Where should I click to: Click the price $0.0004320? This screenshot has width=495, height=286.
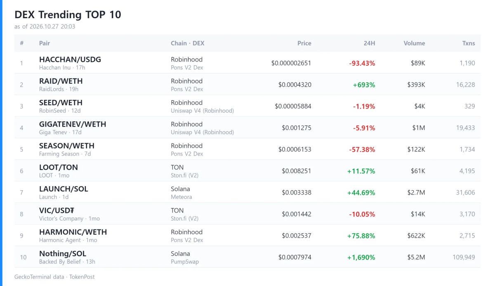295,85
